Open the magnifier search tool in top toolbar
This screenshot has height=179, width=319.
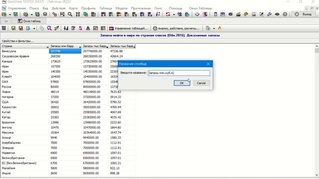tap(70, 14)
